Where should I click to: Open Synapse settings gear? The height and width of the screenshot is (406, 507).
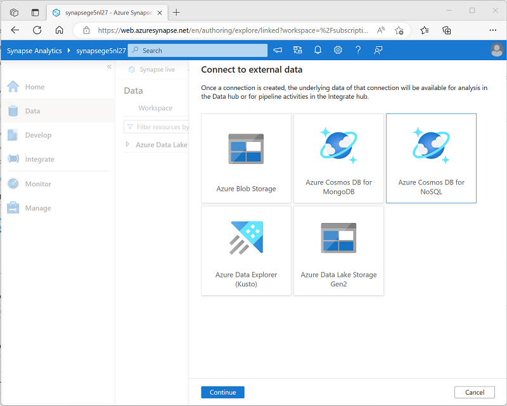click(338, 50)
